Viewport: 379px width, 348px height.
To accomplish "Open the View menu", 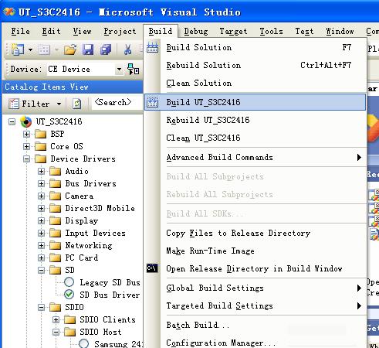I will 82,32.
